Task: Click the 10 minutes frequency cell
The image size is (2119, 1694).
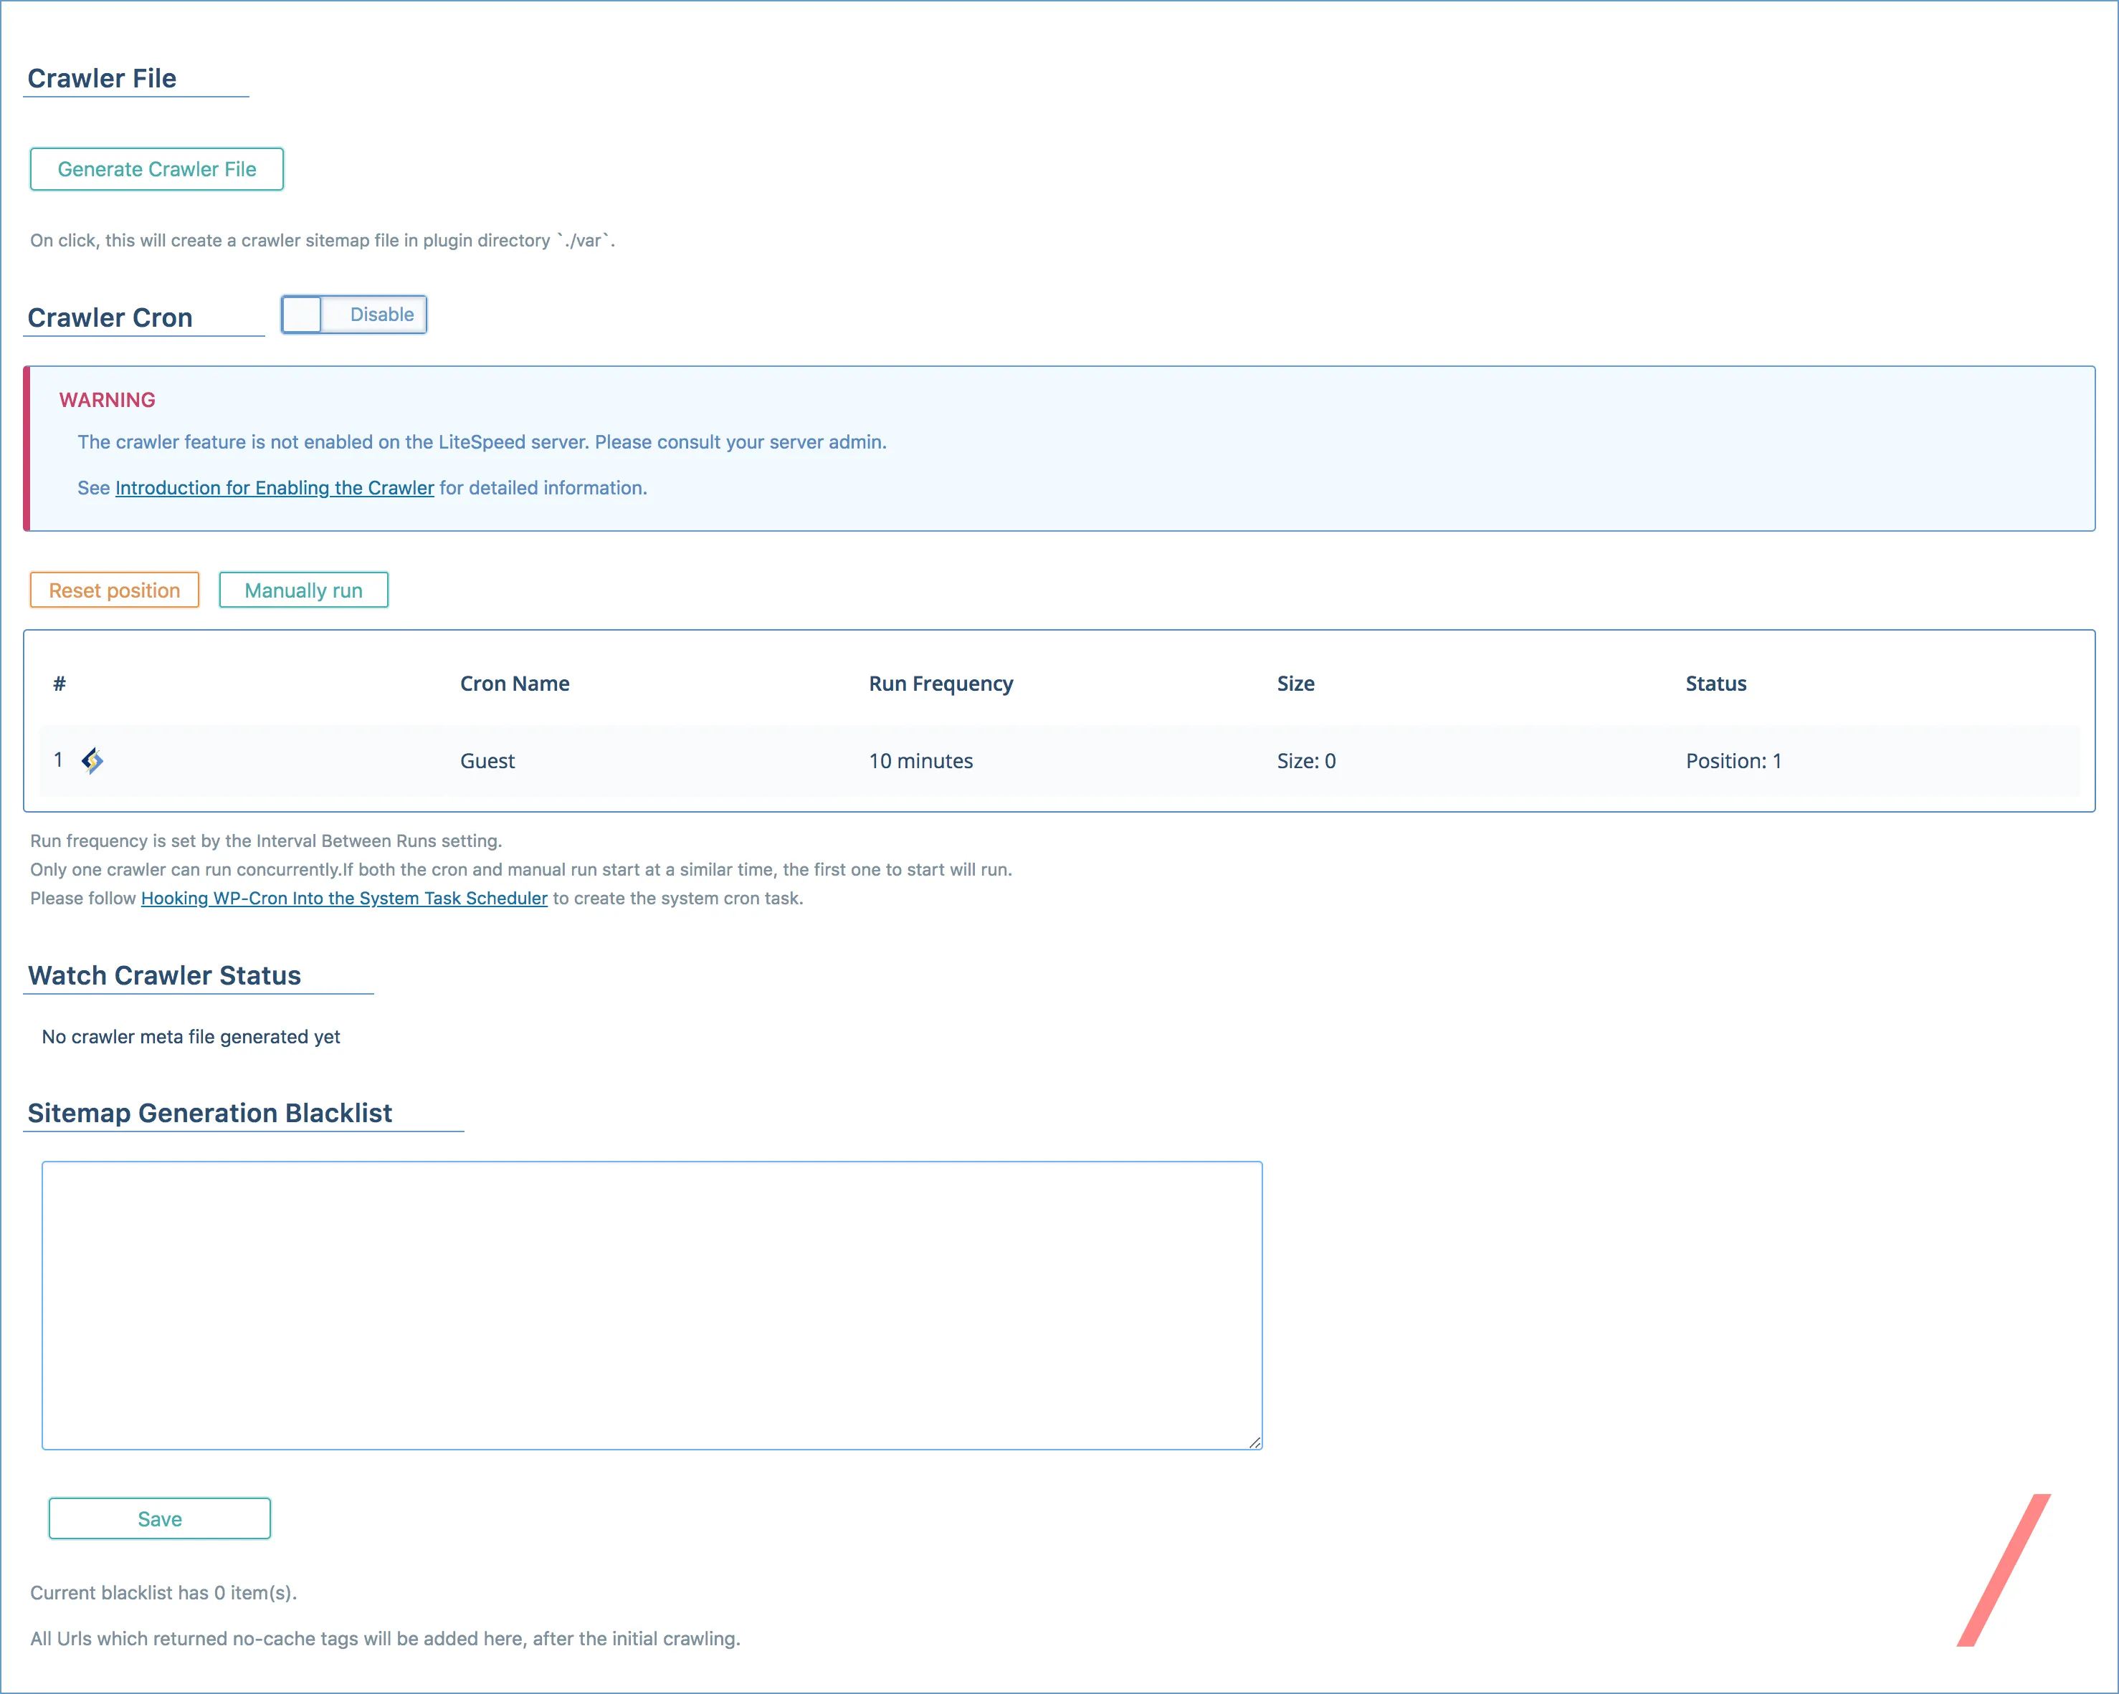Action: pos(921,762)
